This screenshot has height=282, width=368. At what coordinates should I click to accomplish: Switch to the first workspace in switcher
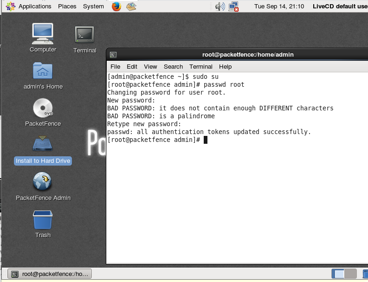(x=338, y=274)
